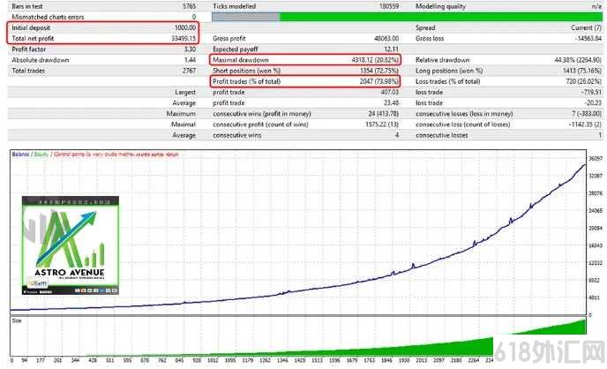Select "consecutive wins (profit in money)" label

click(262, 114)
